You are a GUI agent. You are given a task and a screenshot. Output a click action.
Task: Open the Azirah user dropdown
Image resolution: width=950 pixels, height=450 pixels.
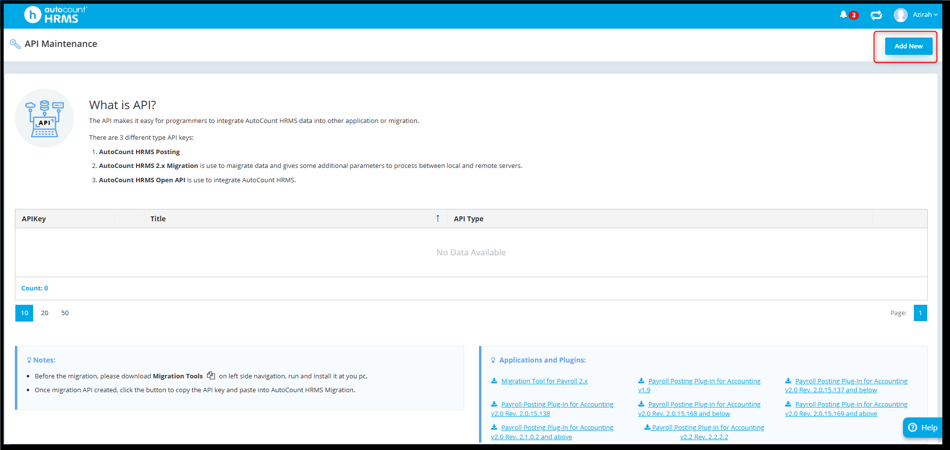(925, 15)
